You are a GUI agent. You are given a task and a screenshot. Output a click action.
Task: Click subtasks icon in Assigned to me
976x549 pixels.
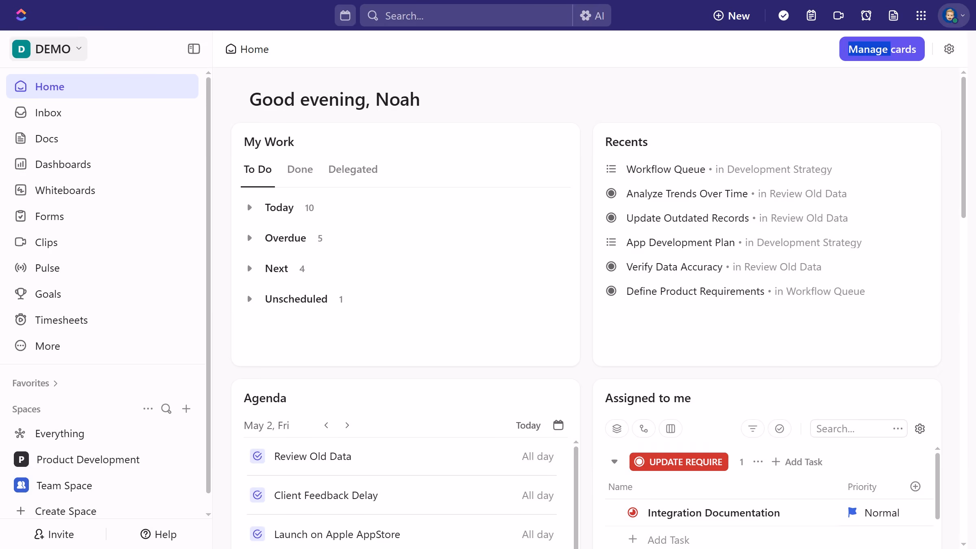(643, 428)
